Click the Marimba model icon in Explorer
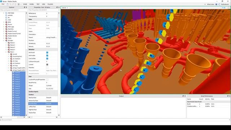The height and width of the screenshot is (130, 231). pos(6,29)
